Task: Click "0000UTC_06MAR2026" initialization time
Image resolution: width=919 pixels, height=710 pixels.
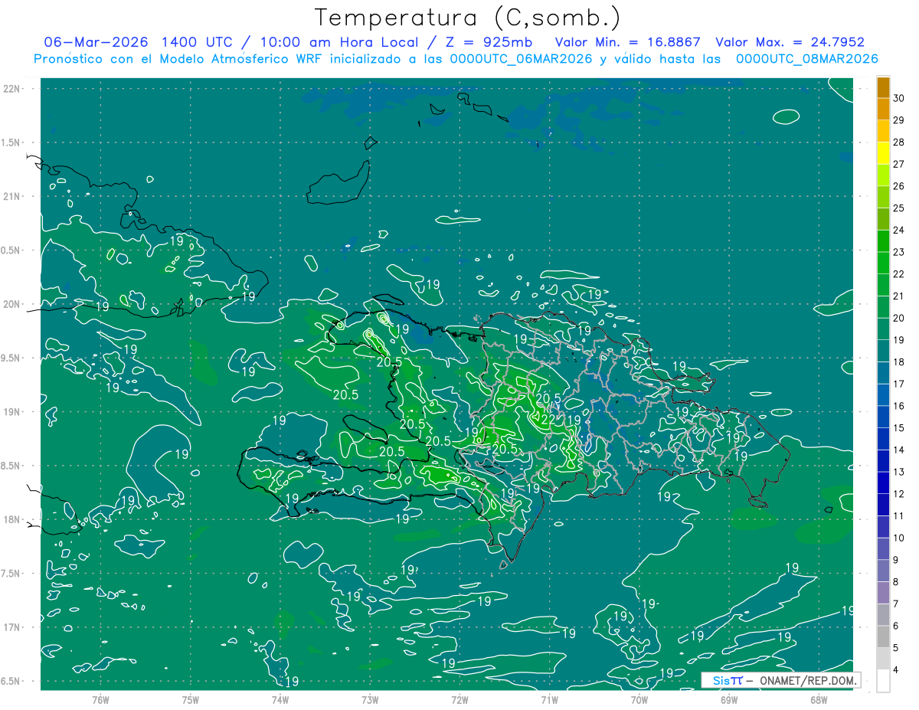Action: click(522, 59)
